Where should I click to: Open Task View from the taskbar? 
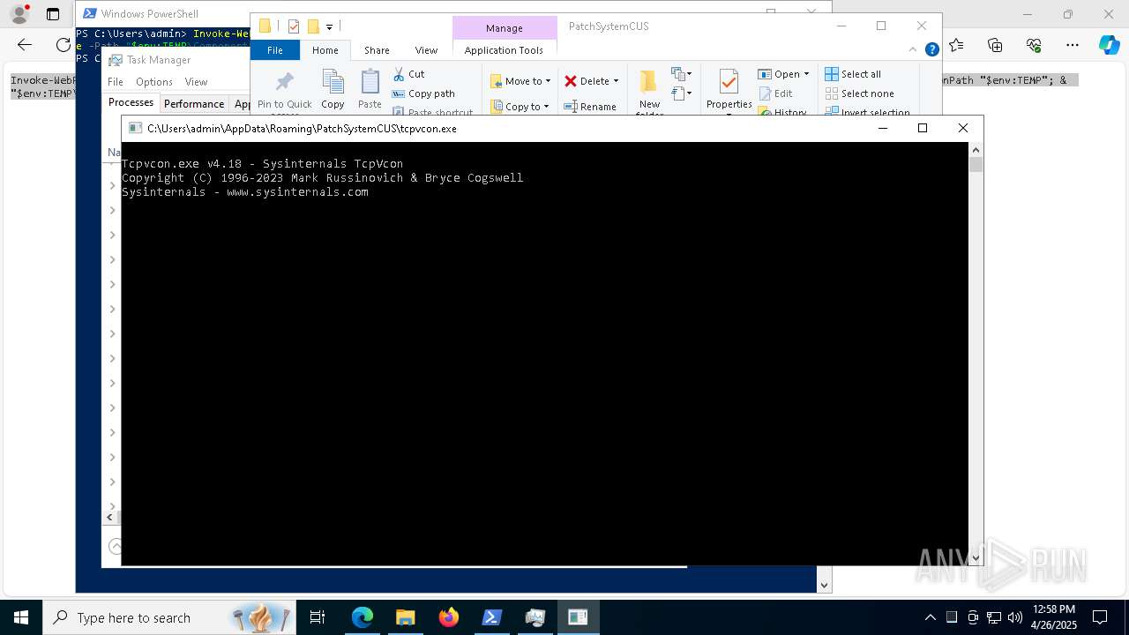click(x=318, y=617)
